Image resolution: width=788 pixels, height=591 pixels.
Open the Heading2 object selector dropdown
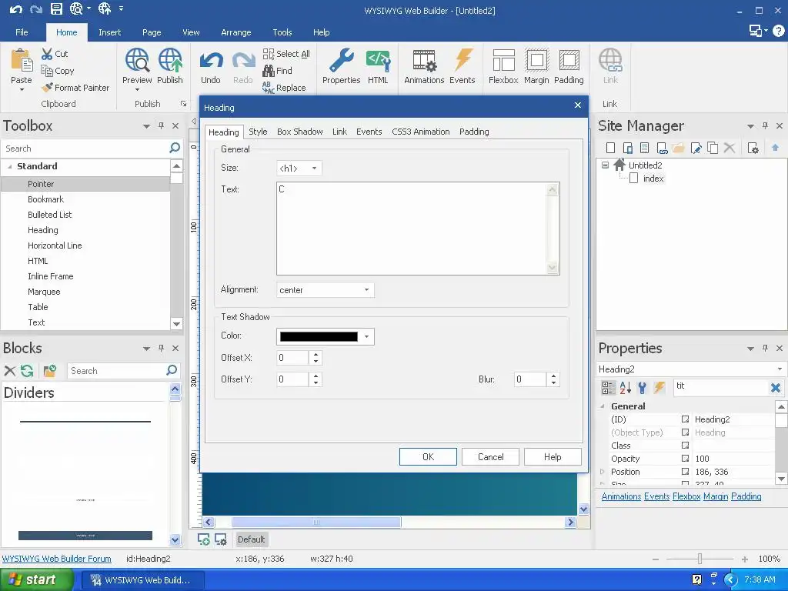click(780, 369)
